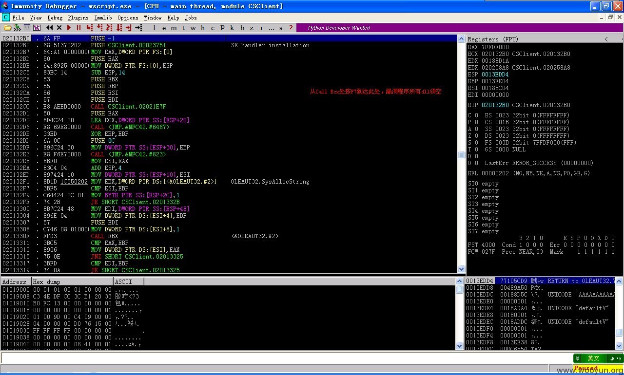This screenshot has height=375, width=624.
Task: Click the 'Registers (FPU)' header bar
Action: [x=545, y=39]
